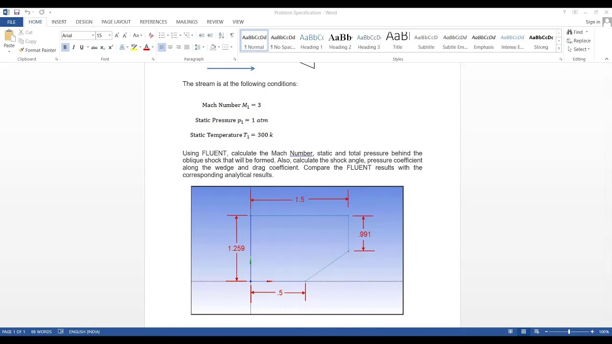Align text to the right
612x344 pixels.
tap(178, 47)
